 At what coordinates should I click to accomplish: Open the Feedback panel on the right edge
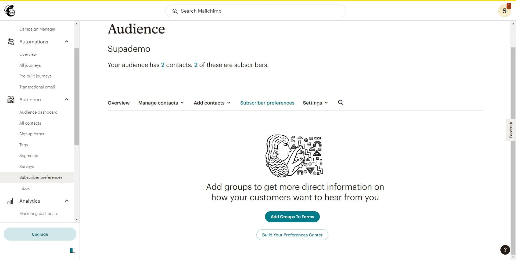511,130
